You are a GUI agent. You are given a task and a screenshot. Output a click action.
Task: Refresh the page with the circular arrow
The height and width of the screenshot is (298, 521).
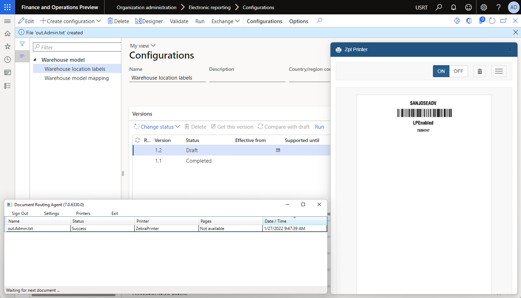click(492, 21)
